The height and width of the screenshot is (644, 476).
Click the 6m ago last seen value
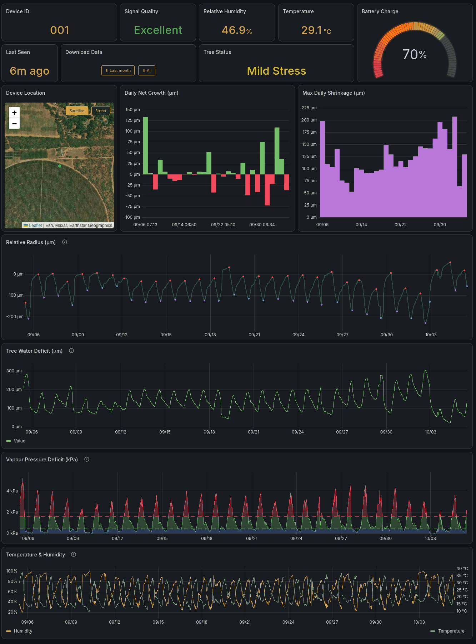point(30,71)
